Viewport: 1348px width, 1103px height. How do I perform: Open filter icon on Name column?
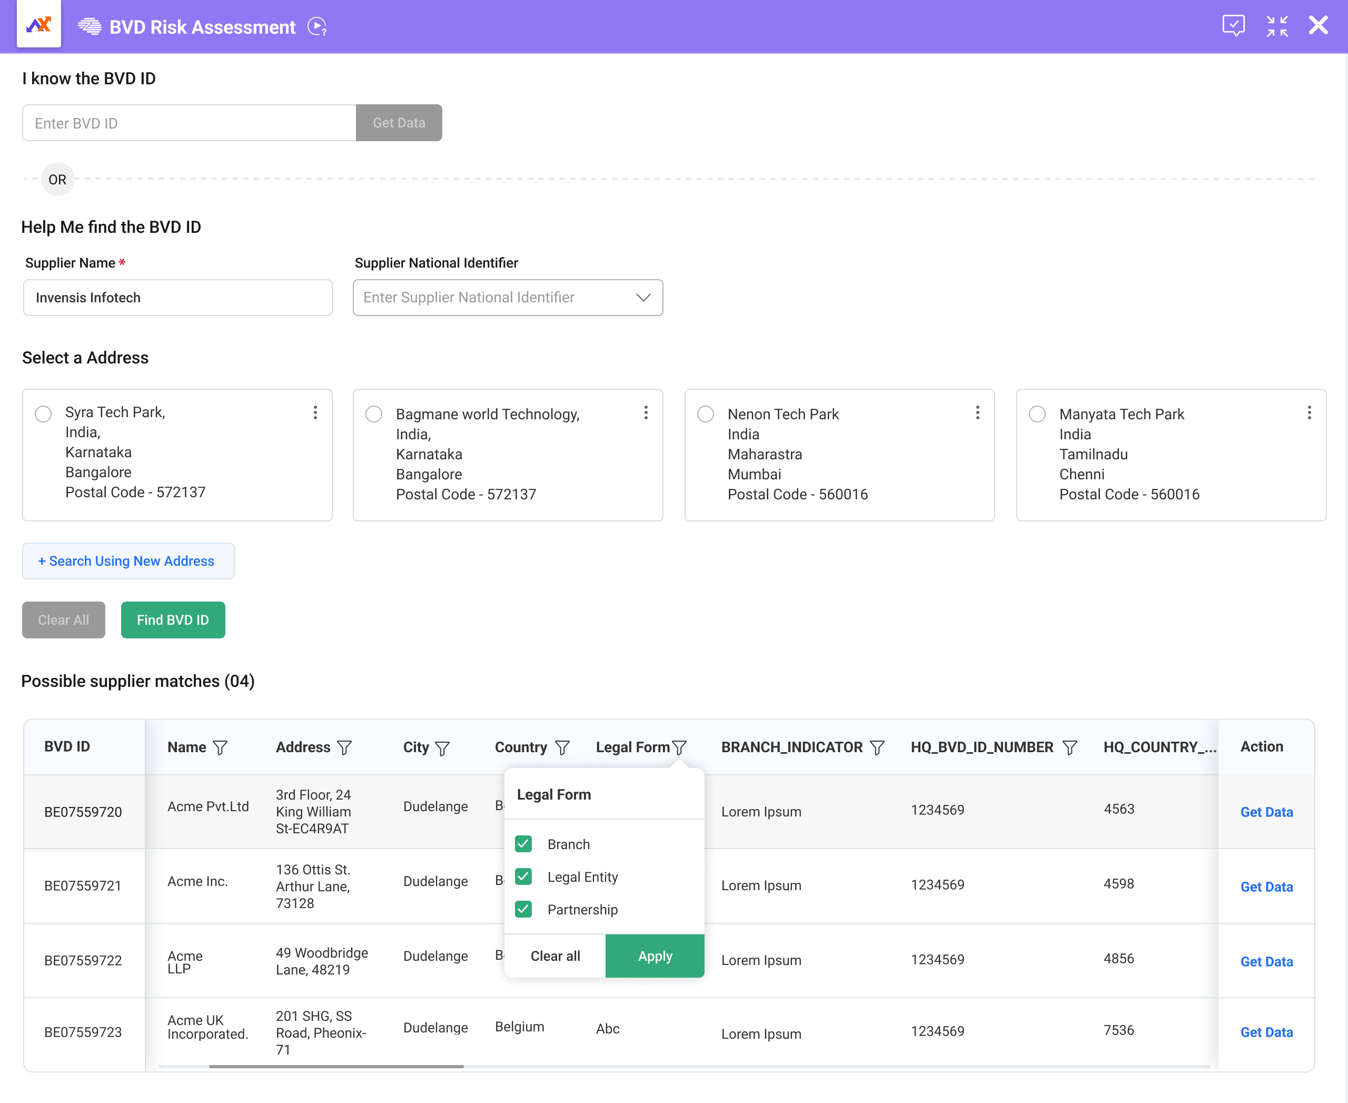(x=221, y=748)
